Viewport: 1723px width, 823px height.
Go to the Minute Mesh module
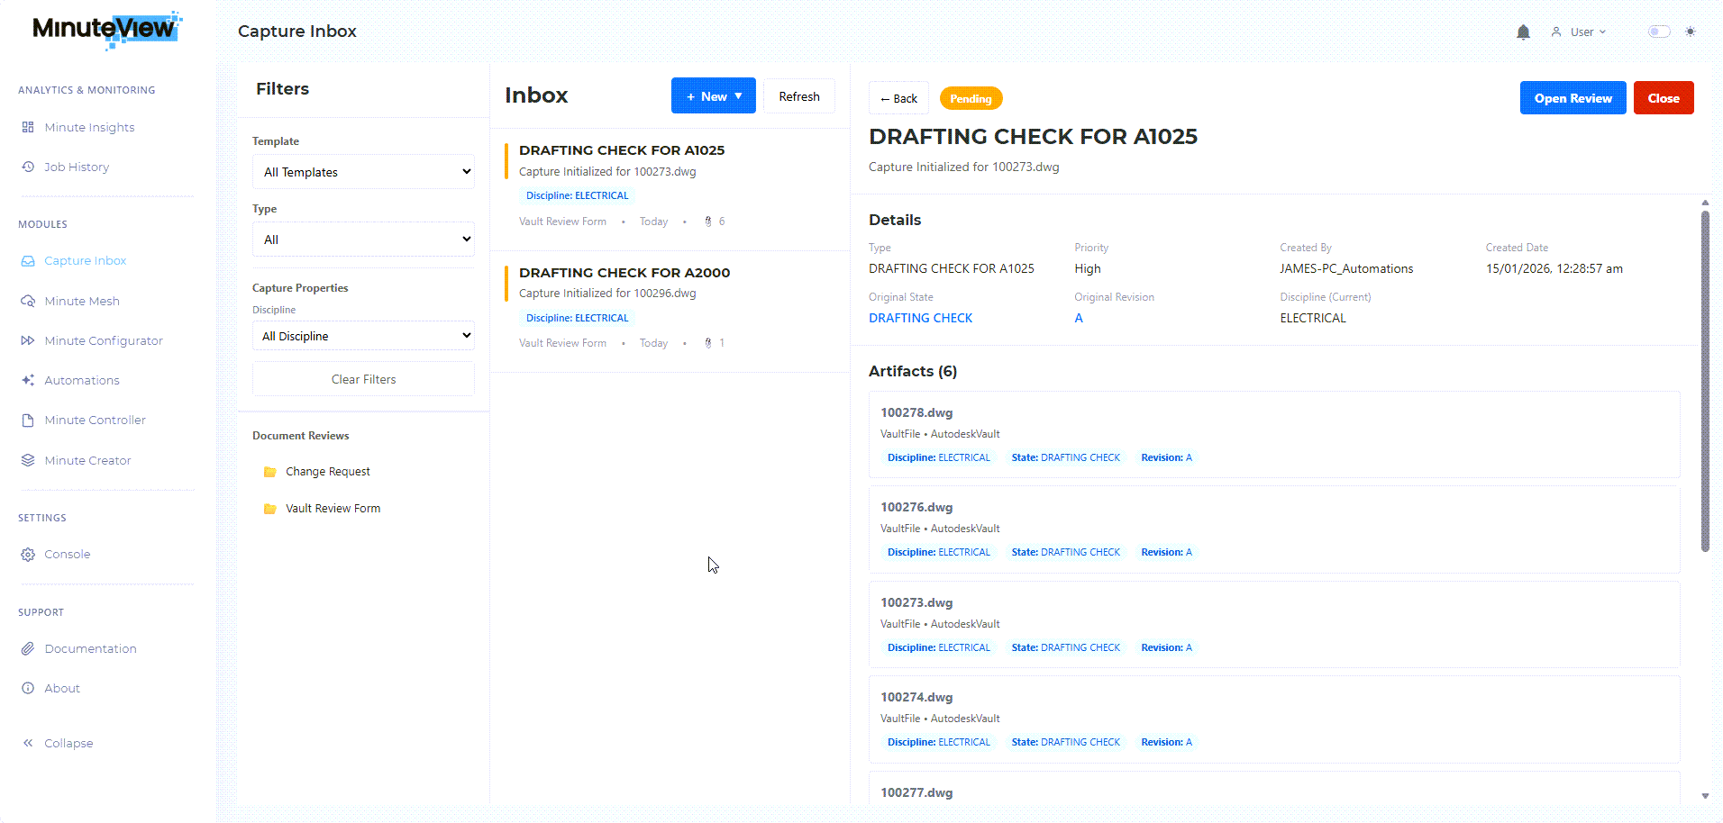[81, 301]
